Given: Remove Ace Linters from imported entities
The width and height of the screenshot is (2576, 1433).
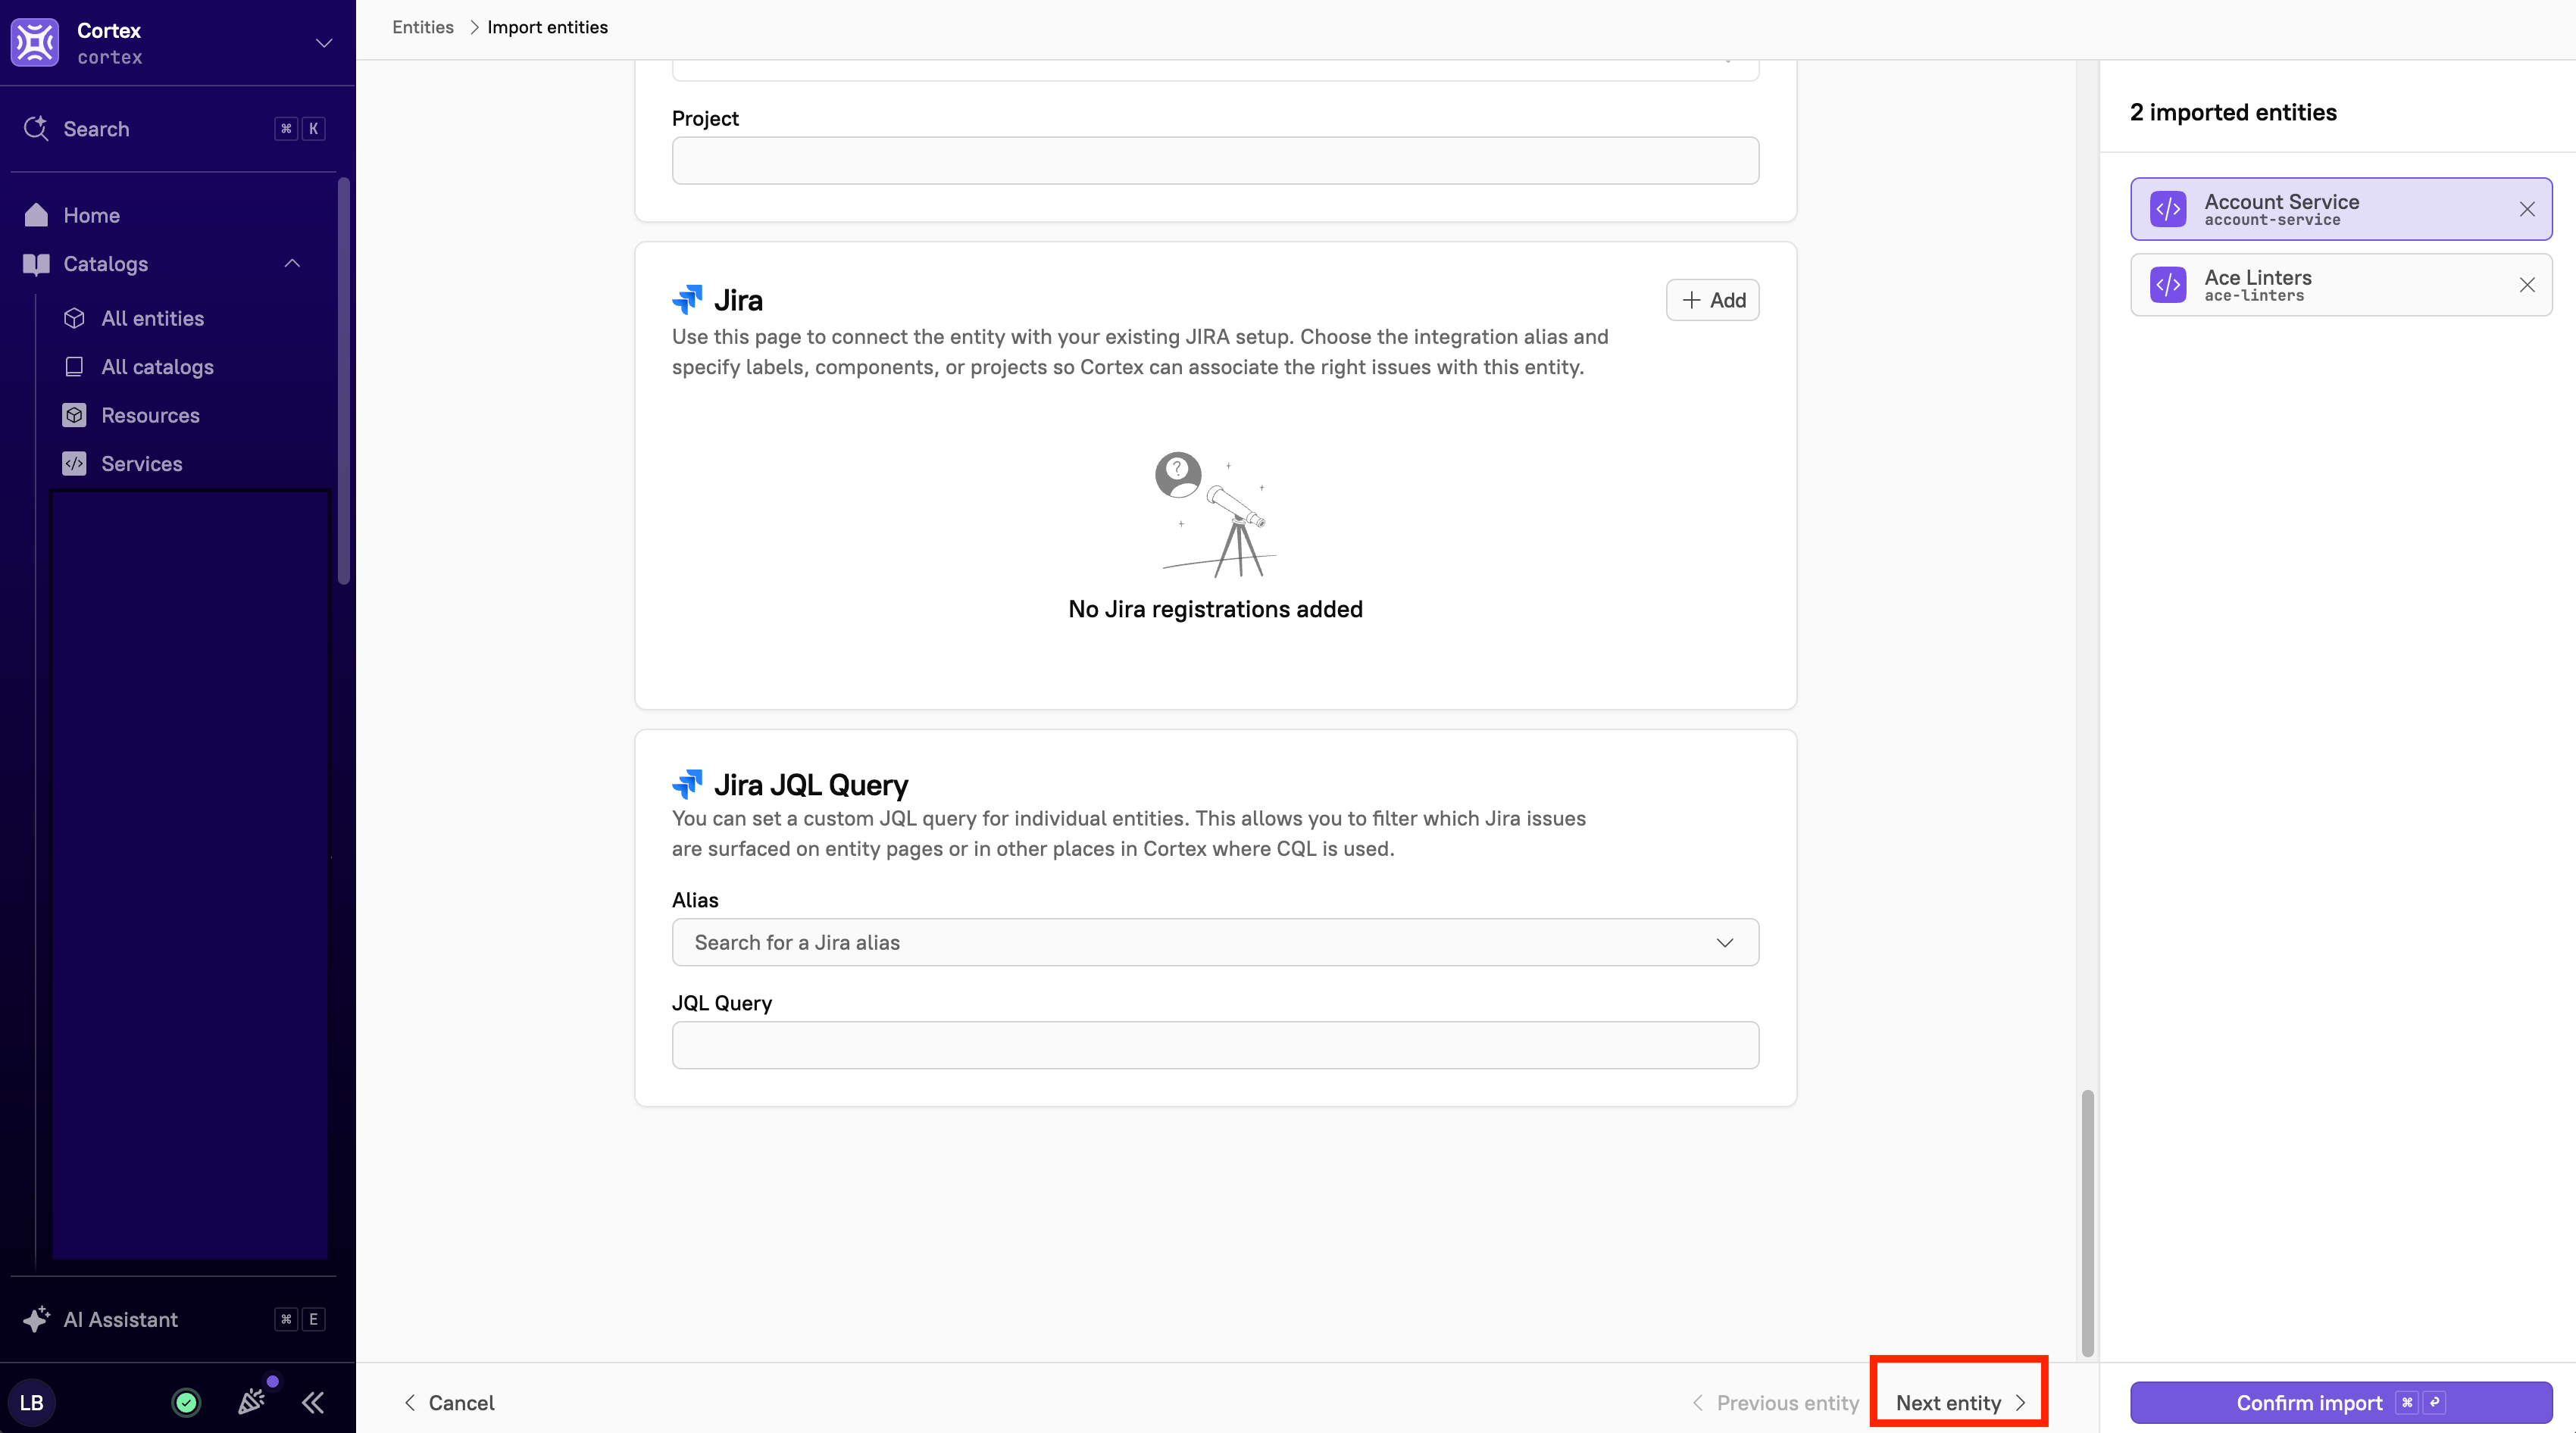Looking at the screenshot, I should point(2526,285).
